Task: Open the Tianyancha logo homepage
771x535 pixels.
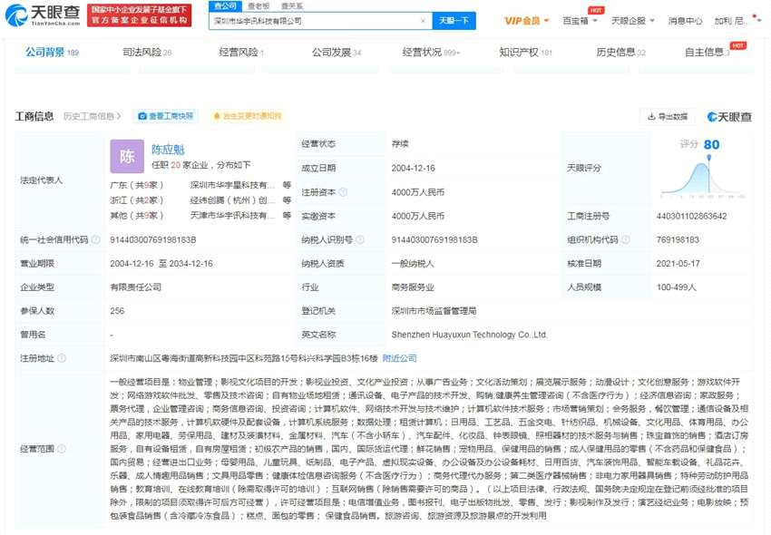Action: click(x=43, y=15)
